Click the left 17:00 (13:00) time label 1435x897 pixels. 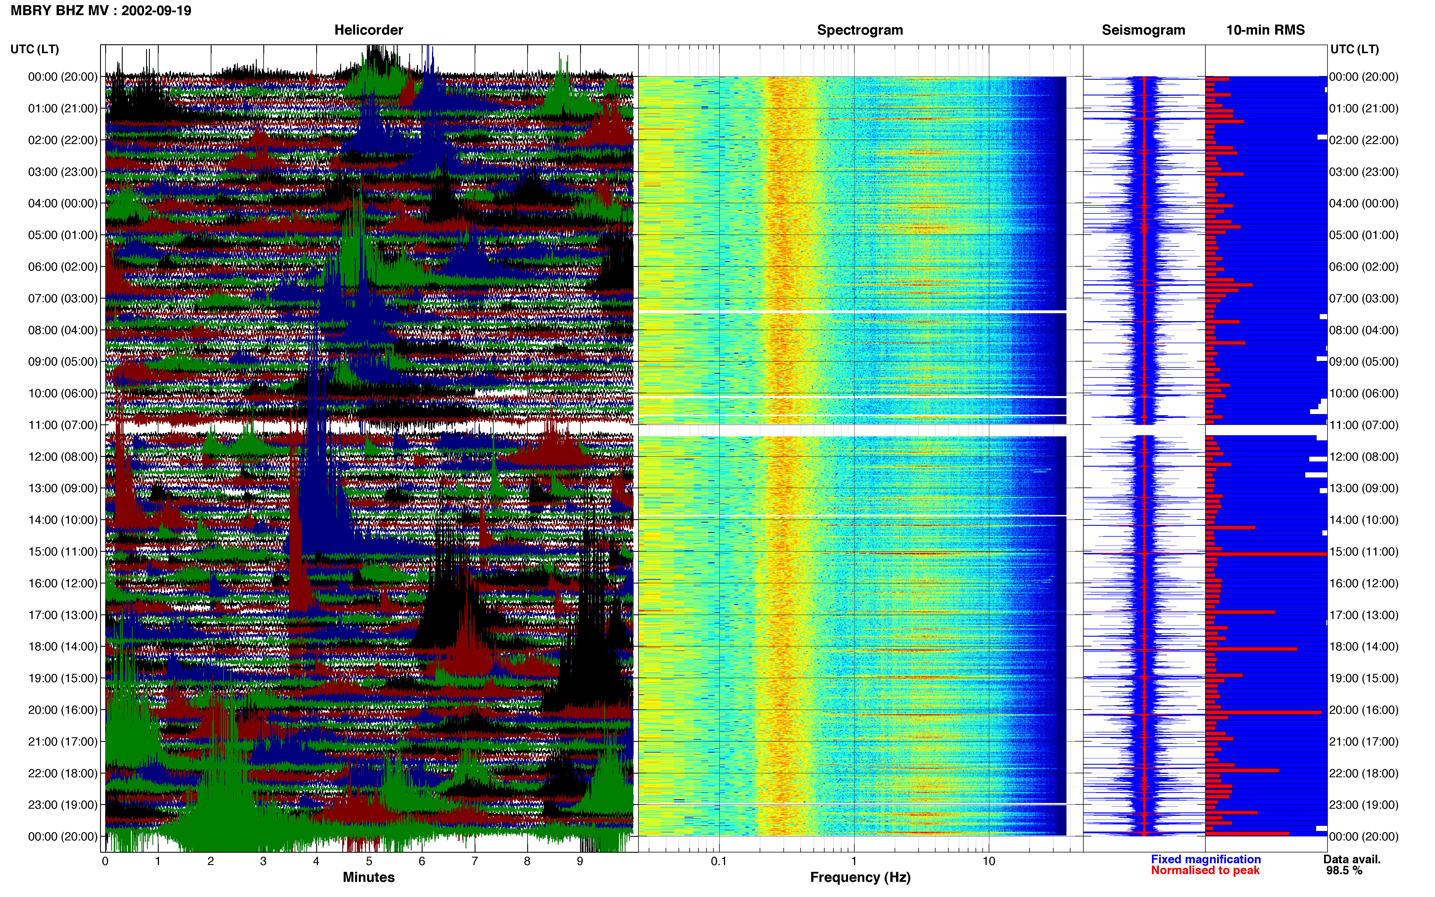tap(63, 615)
